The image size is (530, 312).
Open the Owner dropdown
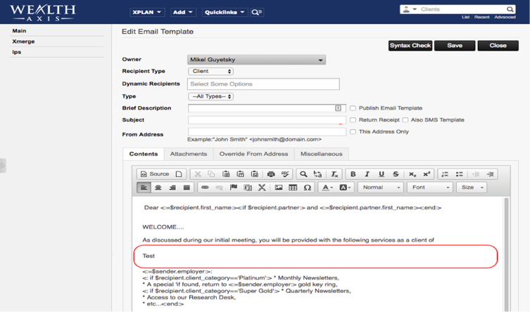pyautogui.click(x=256, y=60)
